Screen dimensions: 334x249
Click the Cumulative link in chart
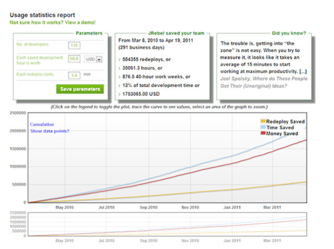42,124
